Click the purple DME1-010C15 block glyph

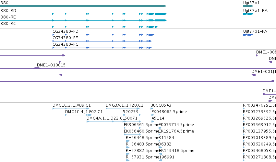click(x=37, y=68)
